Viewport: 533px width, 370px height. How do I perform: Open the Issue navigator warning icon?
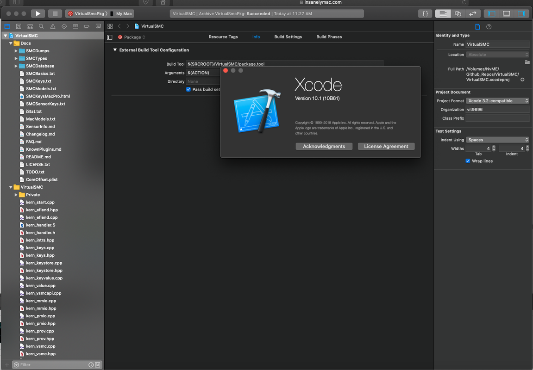point(53,26)
